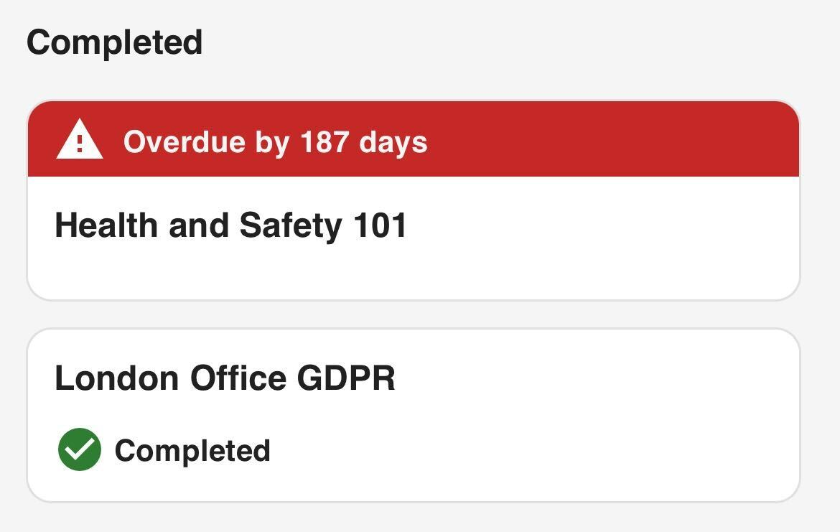The height and width of the screenshot is (532, 840).
Task: Open the Health and Safety 101 course title
Action: click(230, 225)
